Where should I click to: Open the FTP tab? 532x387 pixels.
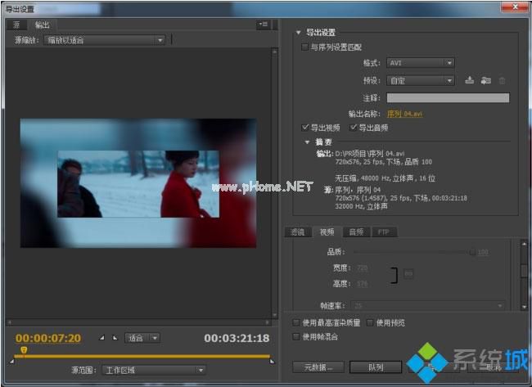pos(383,232)
